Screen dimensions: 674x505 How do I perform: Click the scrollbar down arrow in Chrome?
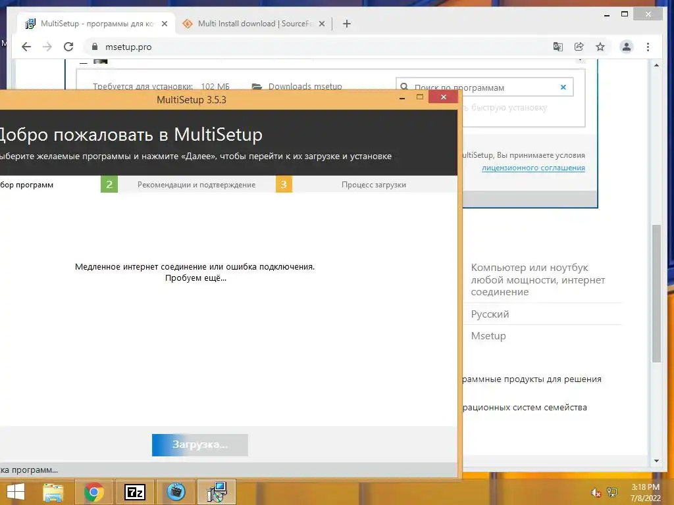pyautogui.click(x=656, y=461)
